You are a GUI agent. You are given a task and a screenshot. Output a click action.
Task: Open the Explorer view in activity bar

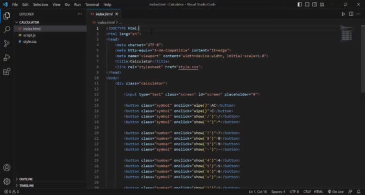(7, 16)
